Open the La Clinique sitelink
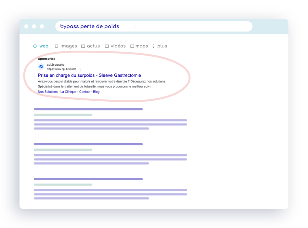Screen dimensions: 308x228 point(68,92)
